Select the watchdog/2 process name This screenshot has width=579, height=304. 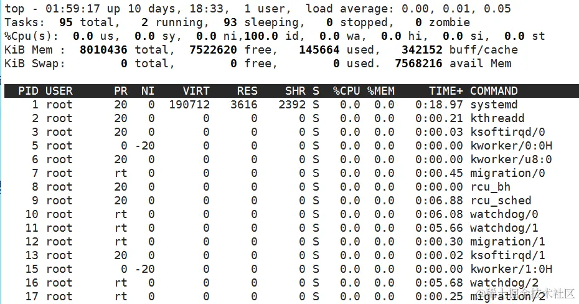point(504,282)
